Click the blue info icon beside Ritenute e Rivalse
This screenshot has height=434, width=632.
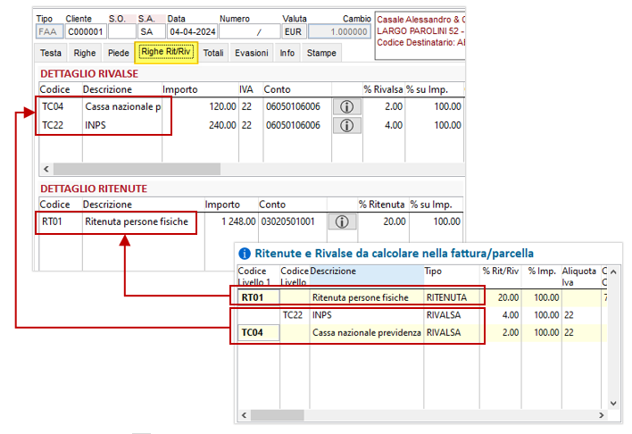[x=245, y=254]
